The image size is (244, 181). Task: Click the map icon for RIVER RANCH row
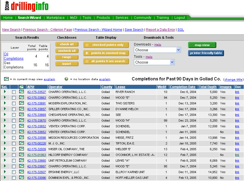[21, 92]
